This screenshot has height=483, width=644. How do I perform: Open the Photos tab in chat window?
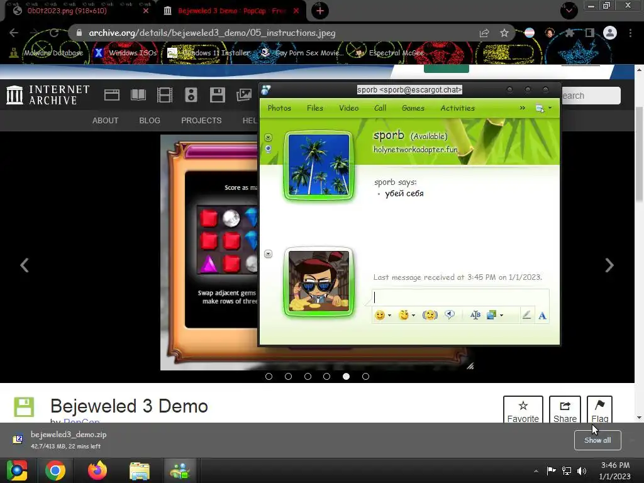(279, 108)
